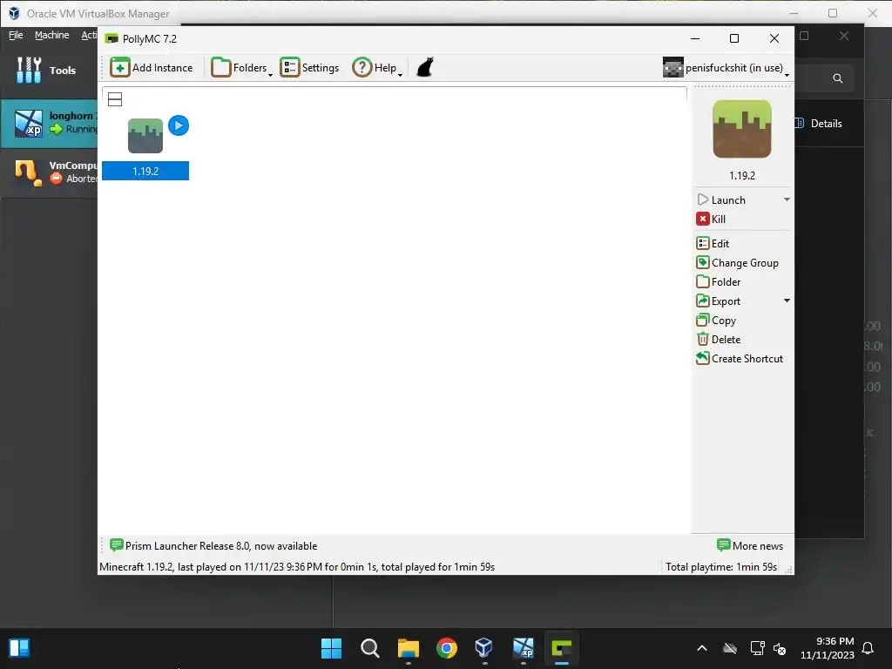The width and height of the screenshot is (892, 669).
Task: Copy the selected instance
Action: tap(716, 321)
